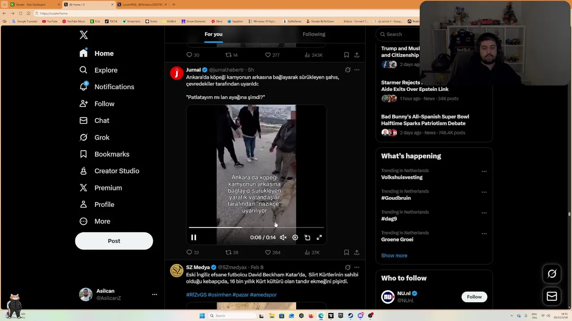Open video playback settings gear
This screenshot has width=572, height=321.
click(x=295, y=238)
